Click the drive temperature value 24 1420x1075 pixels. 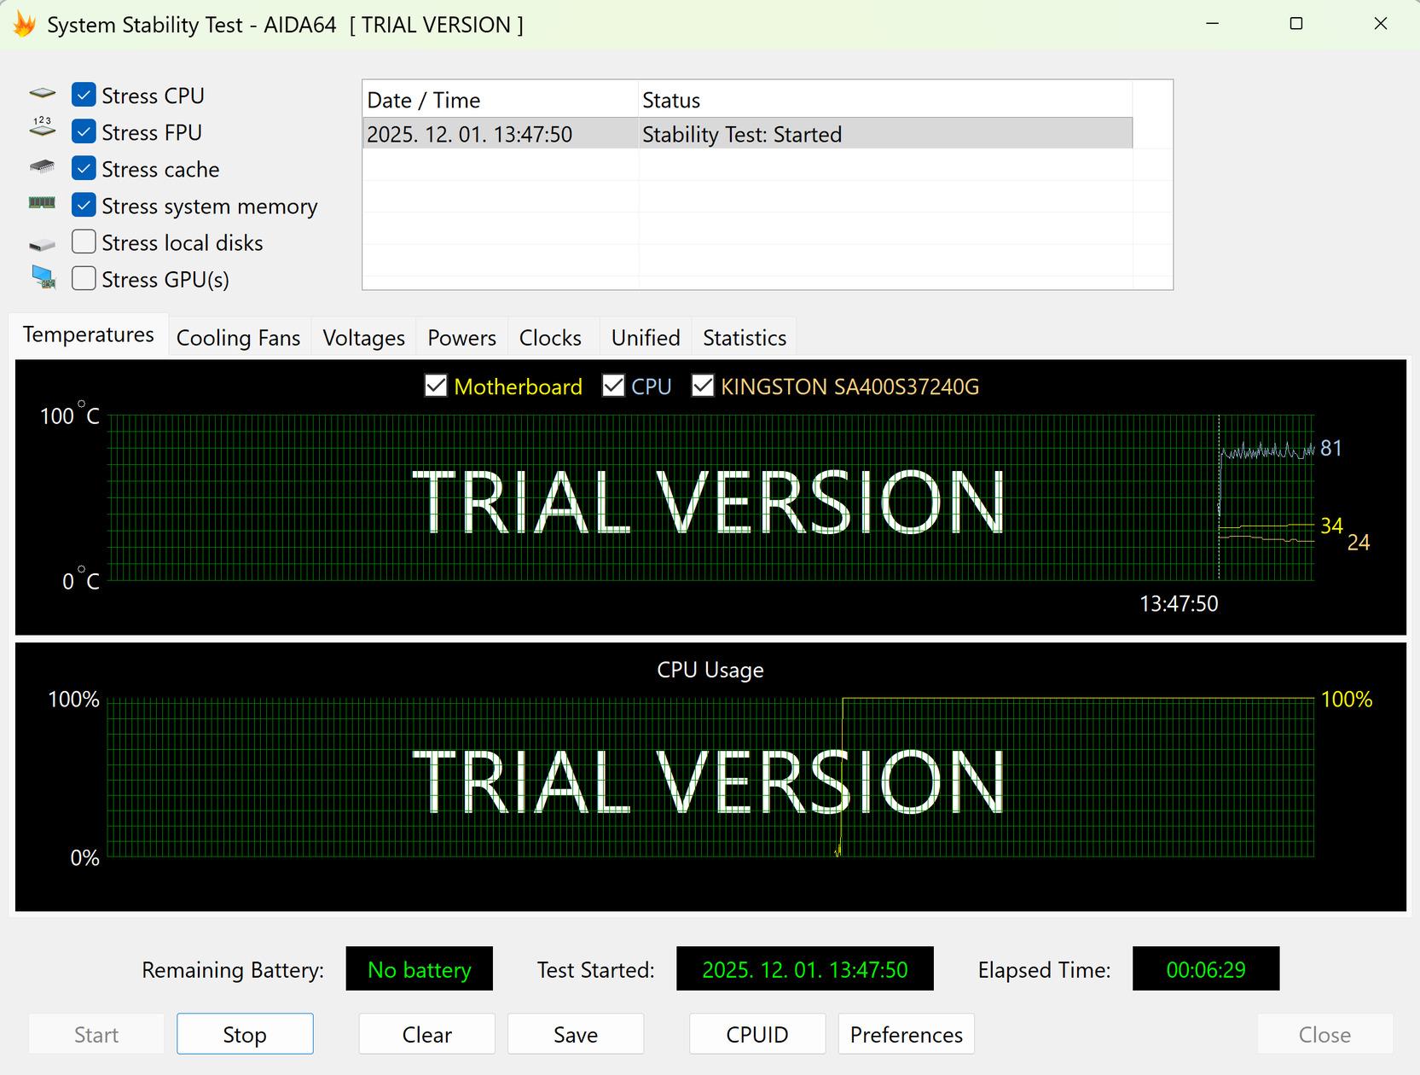point(1359,543)
